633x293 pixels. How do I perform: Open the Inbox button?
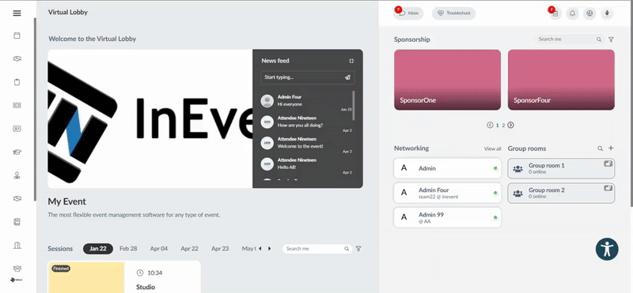[x=408, y=13]
